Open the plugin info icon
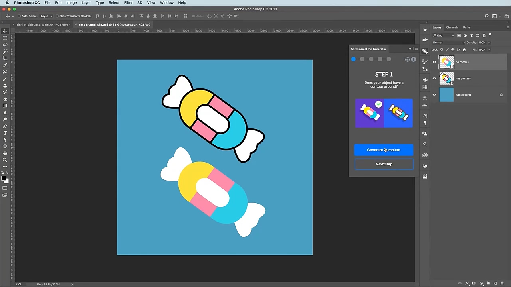This screenshot has height=287, width=511. (414, 59)
